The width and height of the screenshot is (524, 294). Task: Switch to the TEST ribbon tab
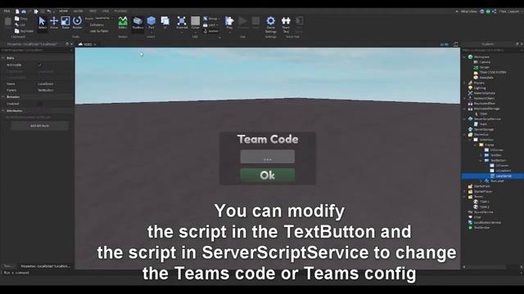(x=93, y=11)
